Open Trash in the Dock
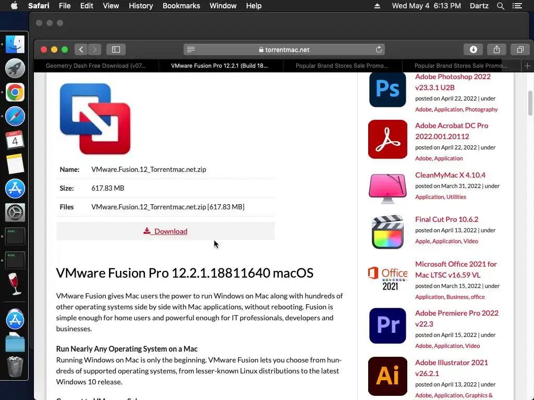534x400 pixels. coord(15,366)
